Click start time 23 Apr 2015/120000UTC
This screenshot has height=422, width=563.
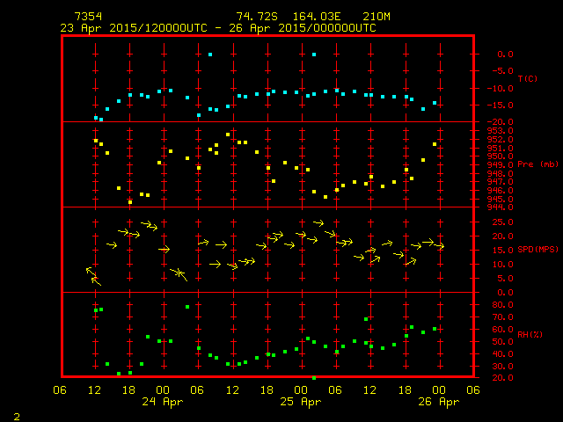(134, 28)
